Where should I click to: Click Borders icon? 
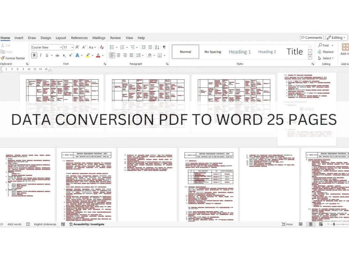click(159, 55)
